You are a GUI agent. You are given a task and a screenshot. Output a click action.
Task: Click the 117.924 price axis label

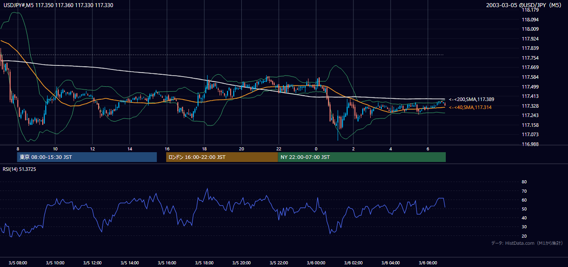[x=530, y=39]
